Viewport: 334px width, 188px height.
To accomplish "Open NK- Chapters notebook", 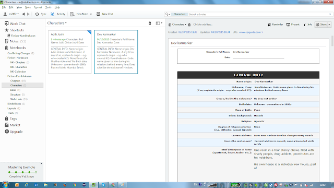I will tap(20, 63).
